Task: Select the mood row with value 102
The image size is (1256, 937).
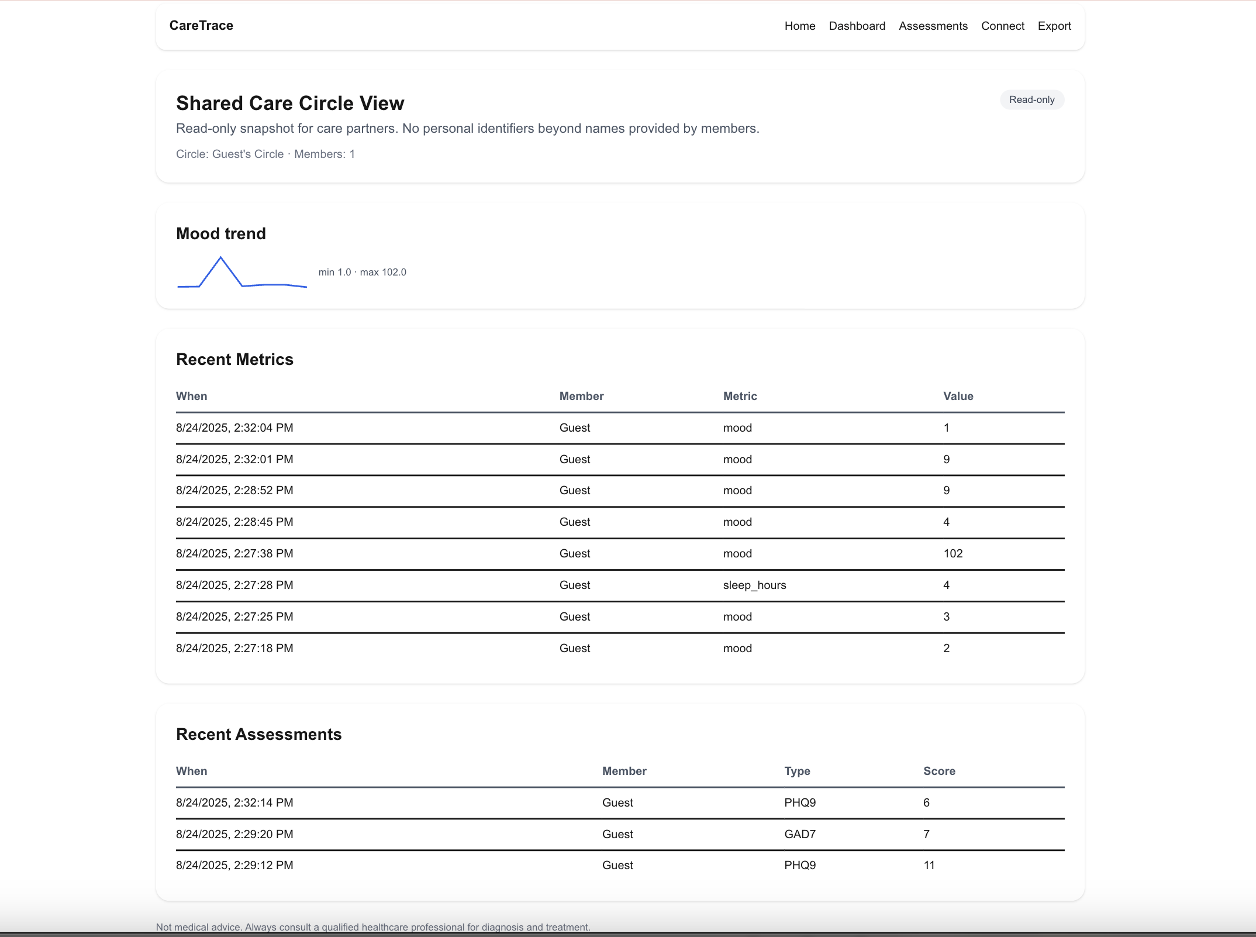Action: 620,553
